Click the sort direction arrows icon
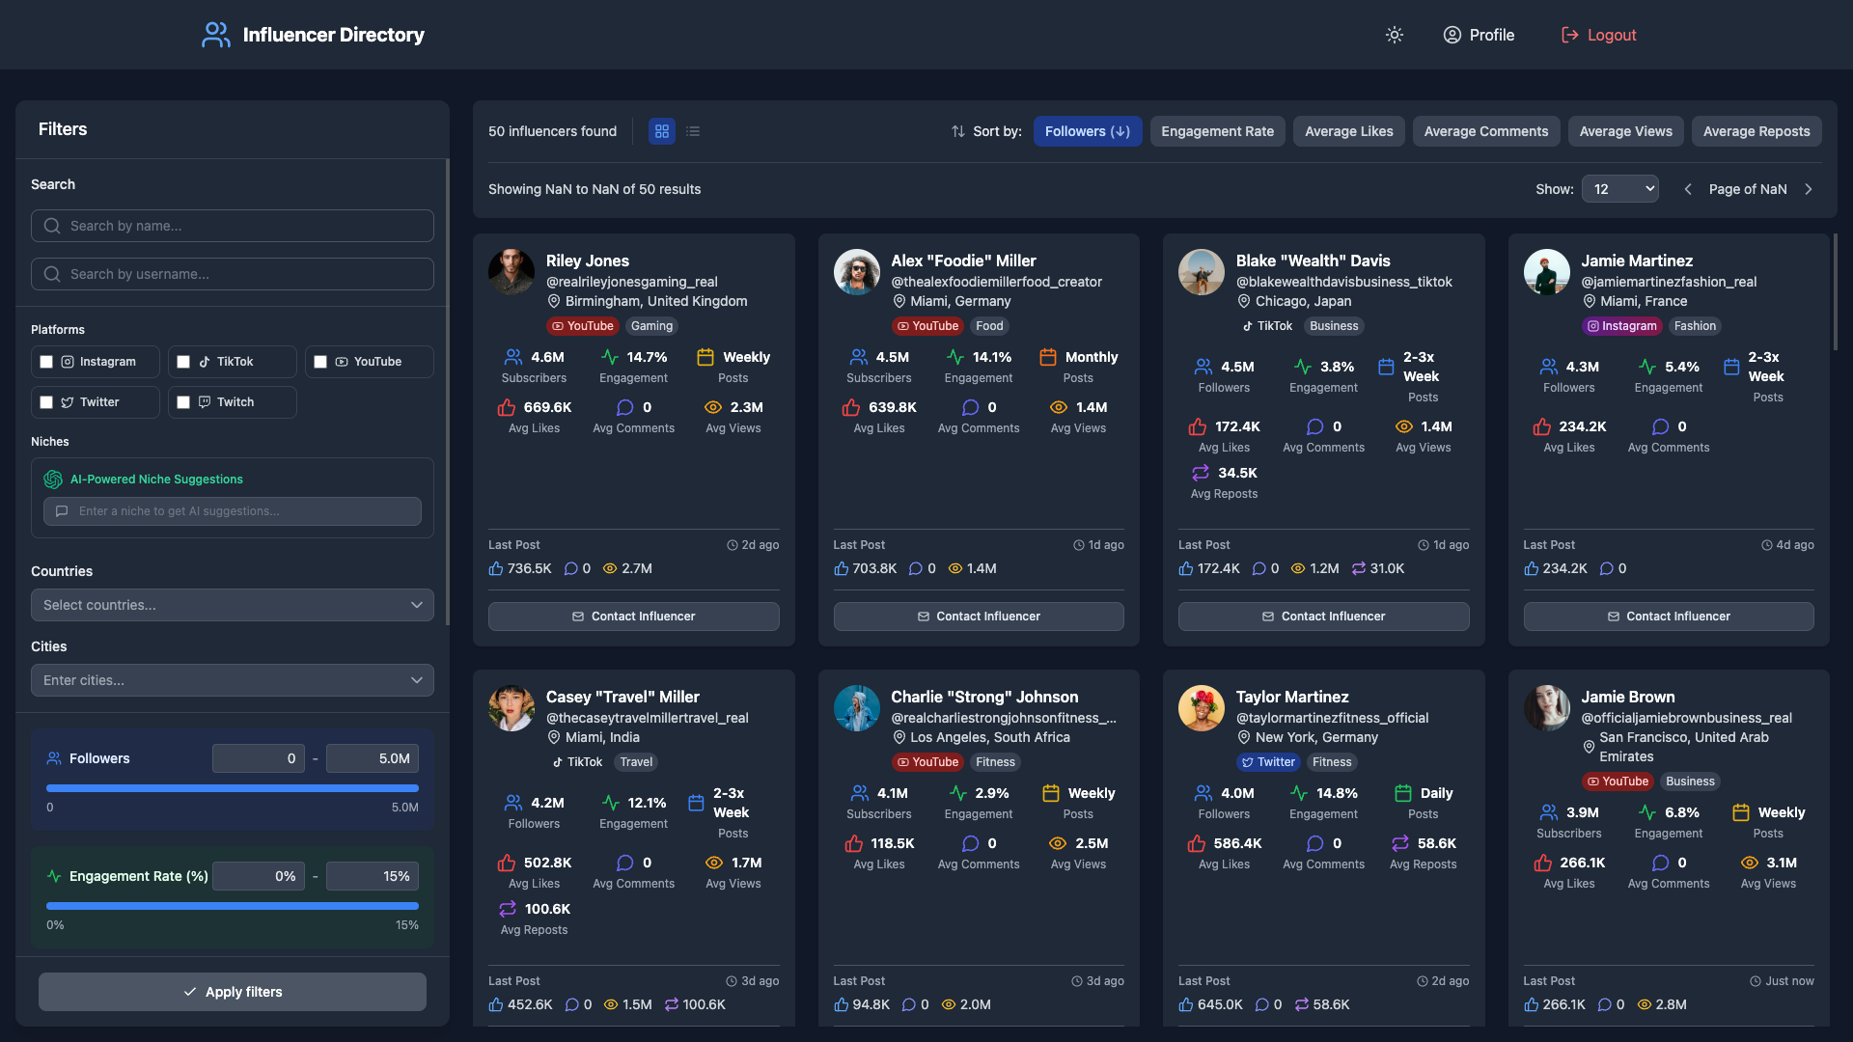1853x1042 pixels. [956, 131]
